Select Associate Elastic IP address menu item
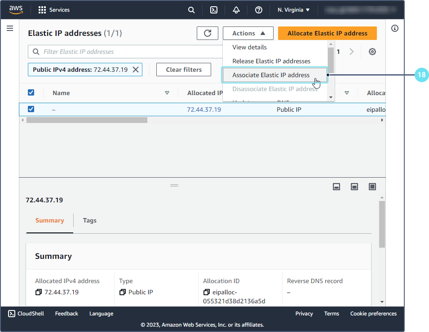 pos(271,75)
